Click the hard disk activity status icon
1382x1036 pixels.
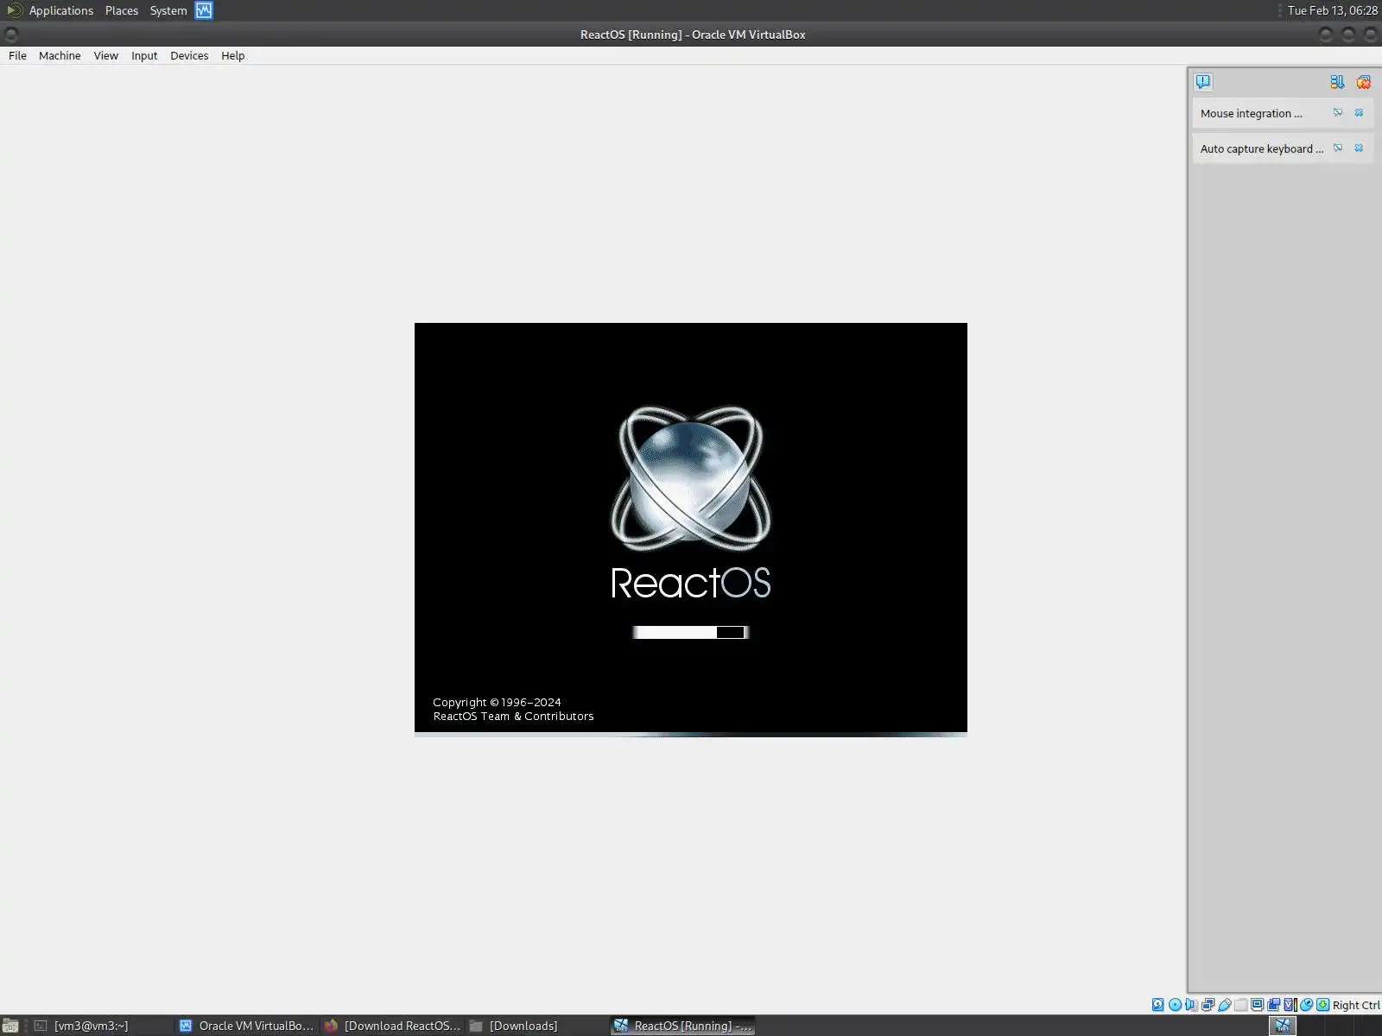1158,1004
